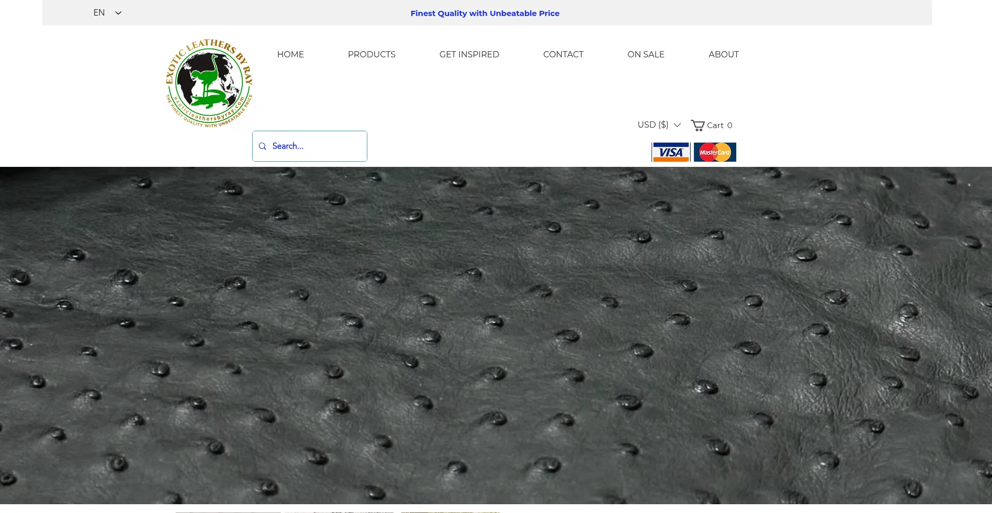
Task: Click the black ostrich leather hero image
Action: [x=496, y=336]
